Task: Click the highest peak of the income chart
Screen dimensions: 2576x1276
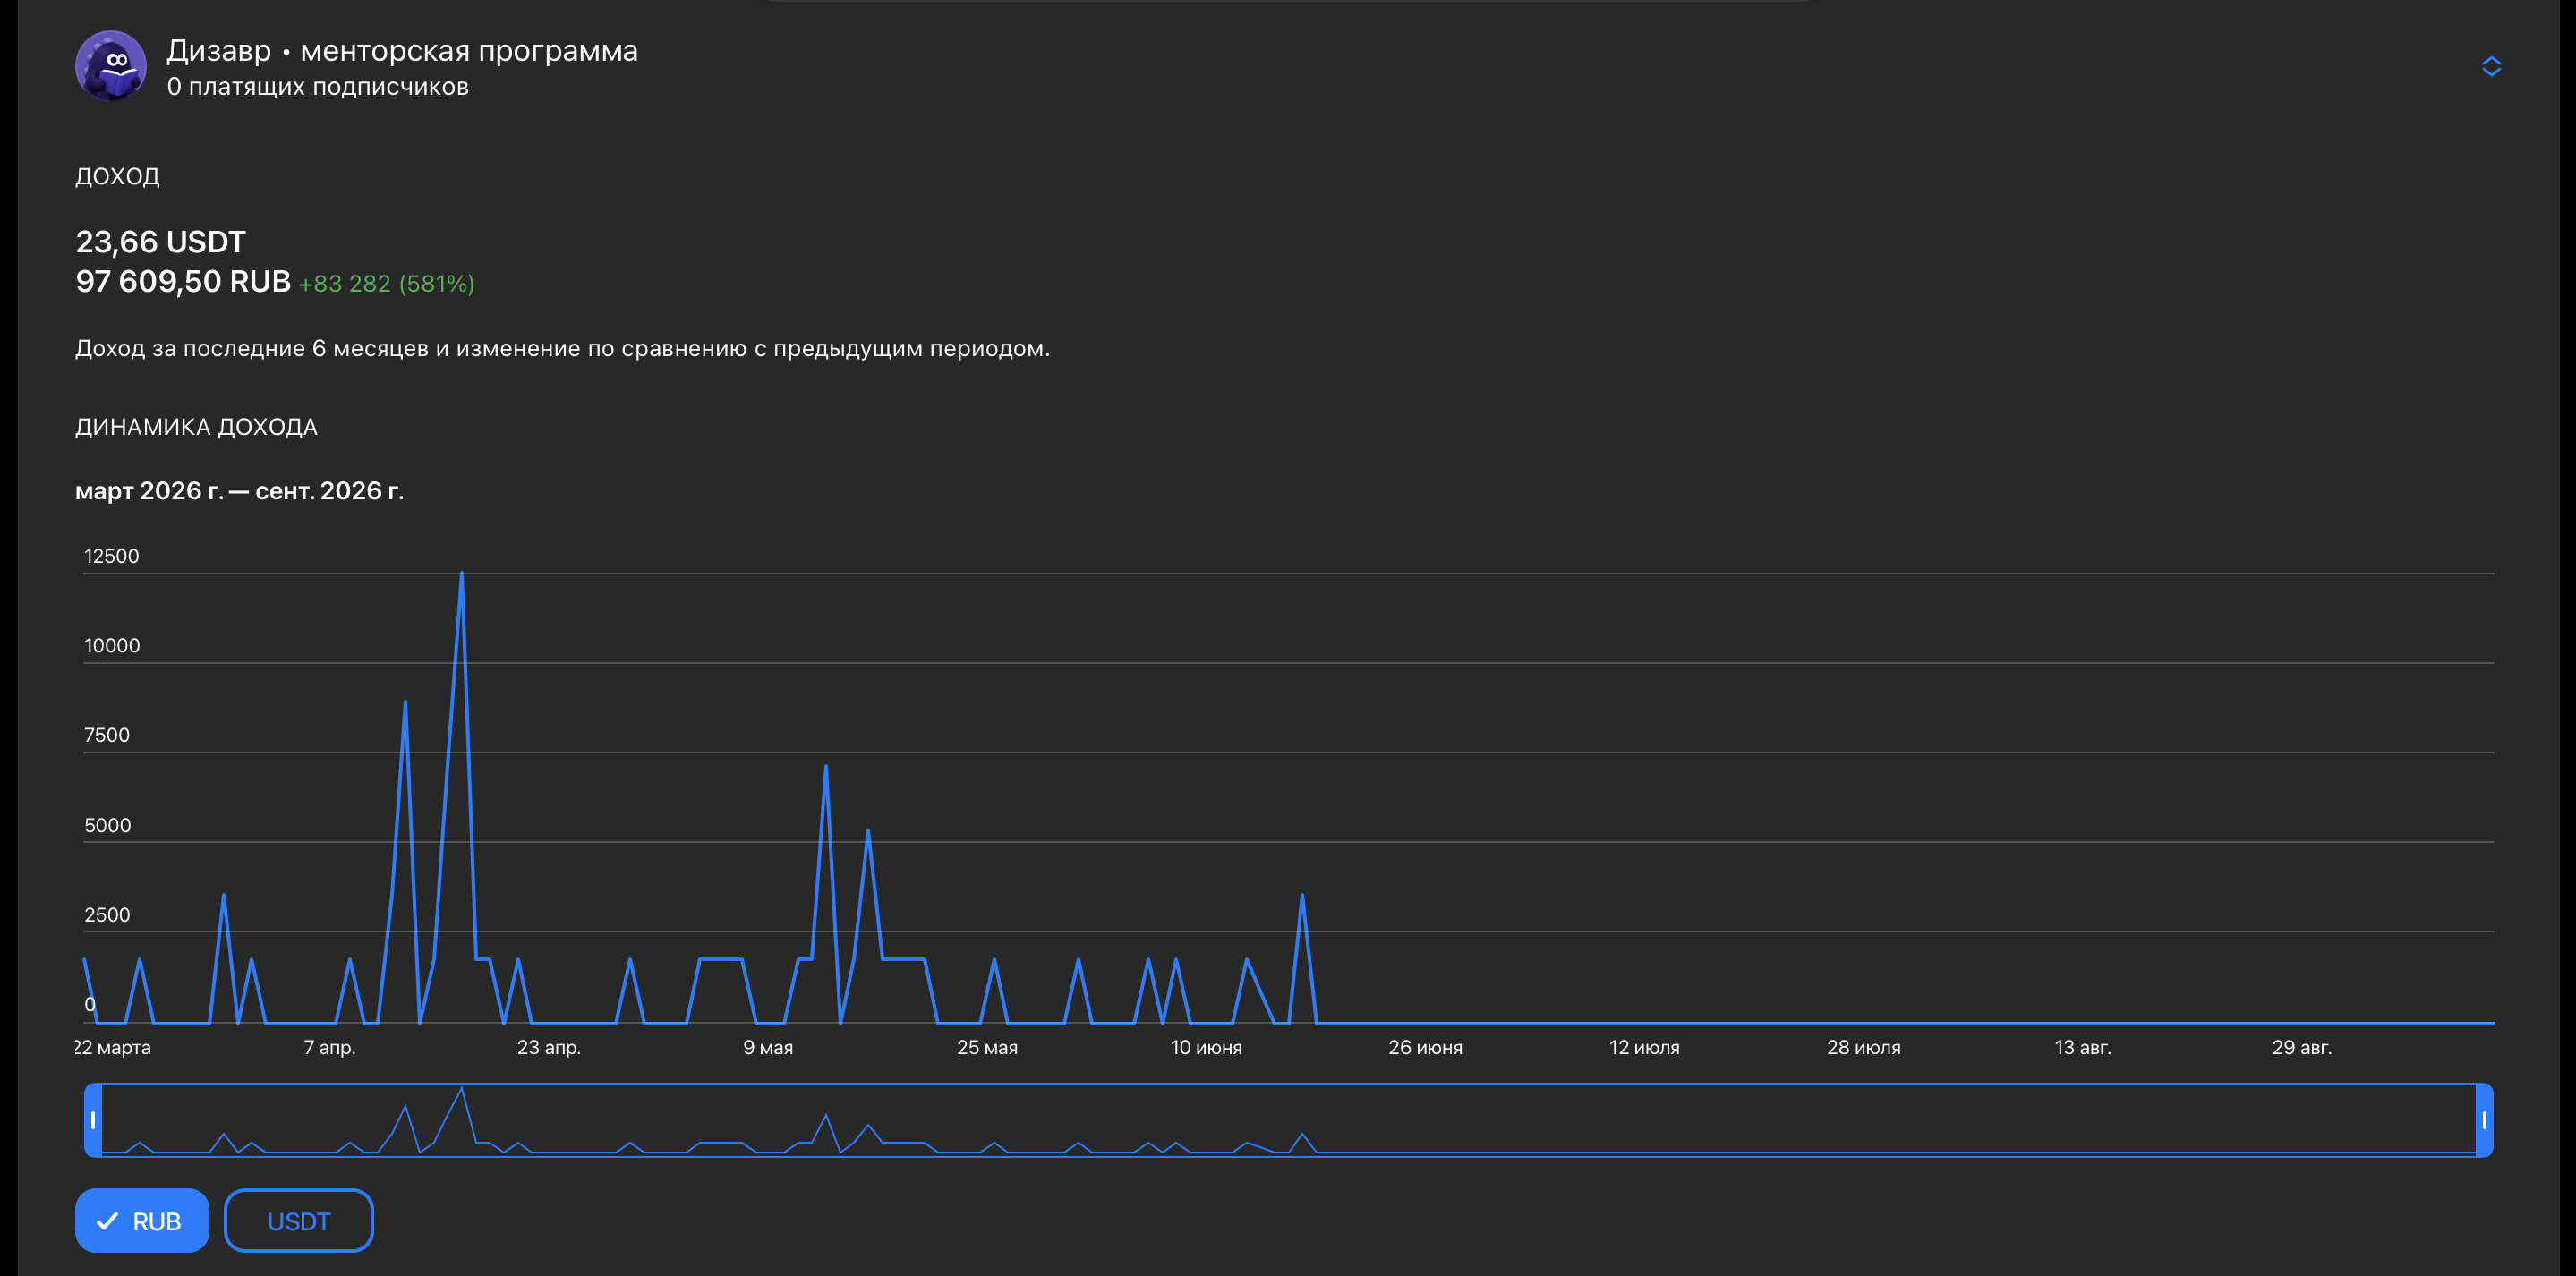Action: 461,574
